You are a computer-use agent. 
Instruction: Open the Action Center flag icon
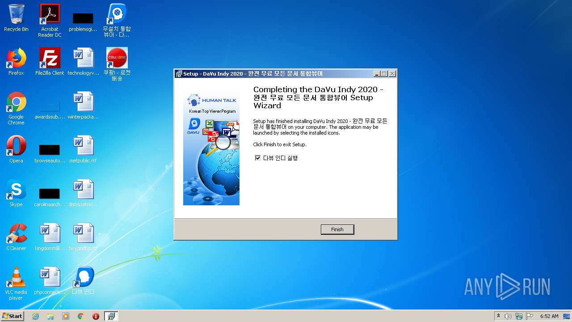530,316
